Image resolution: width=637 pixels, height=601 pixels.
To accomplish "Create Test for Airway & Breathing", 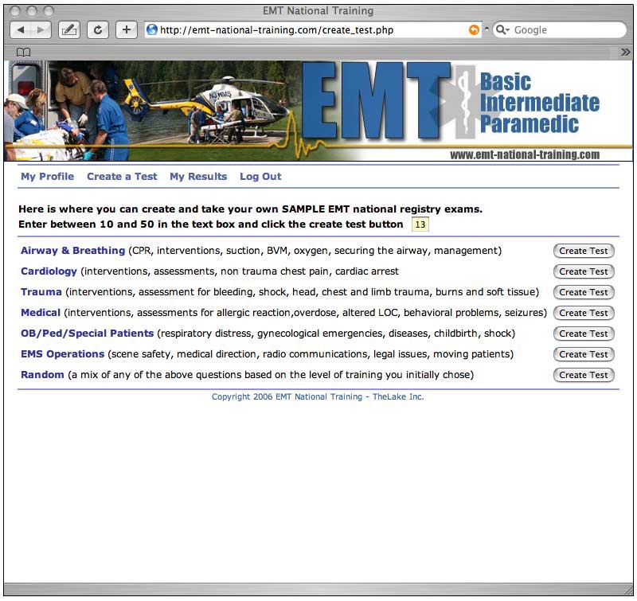I will pyautogui.click(x=584, y=251).
